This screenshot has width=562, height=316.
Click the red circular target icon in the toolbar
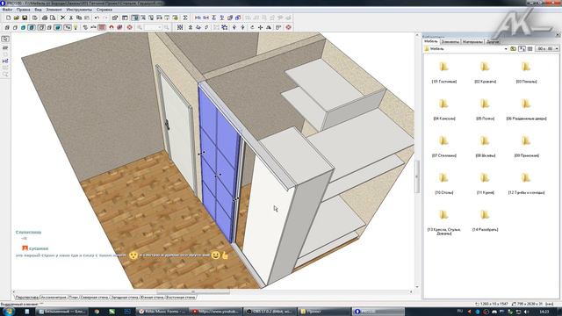129,27
